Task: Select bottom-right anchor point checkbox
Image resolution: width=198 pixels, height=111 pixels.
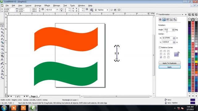Action: pyautogui.click(x=168, y=57)
